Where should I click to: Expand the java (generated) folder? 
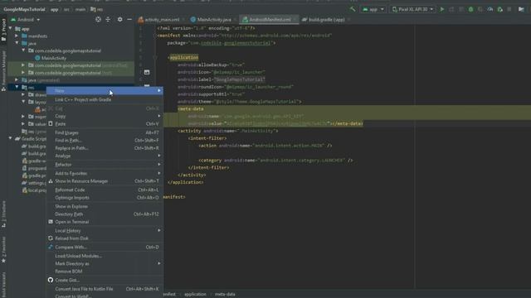pos(17,80)
